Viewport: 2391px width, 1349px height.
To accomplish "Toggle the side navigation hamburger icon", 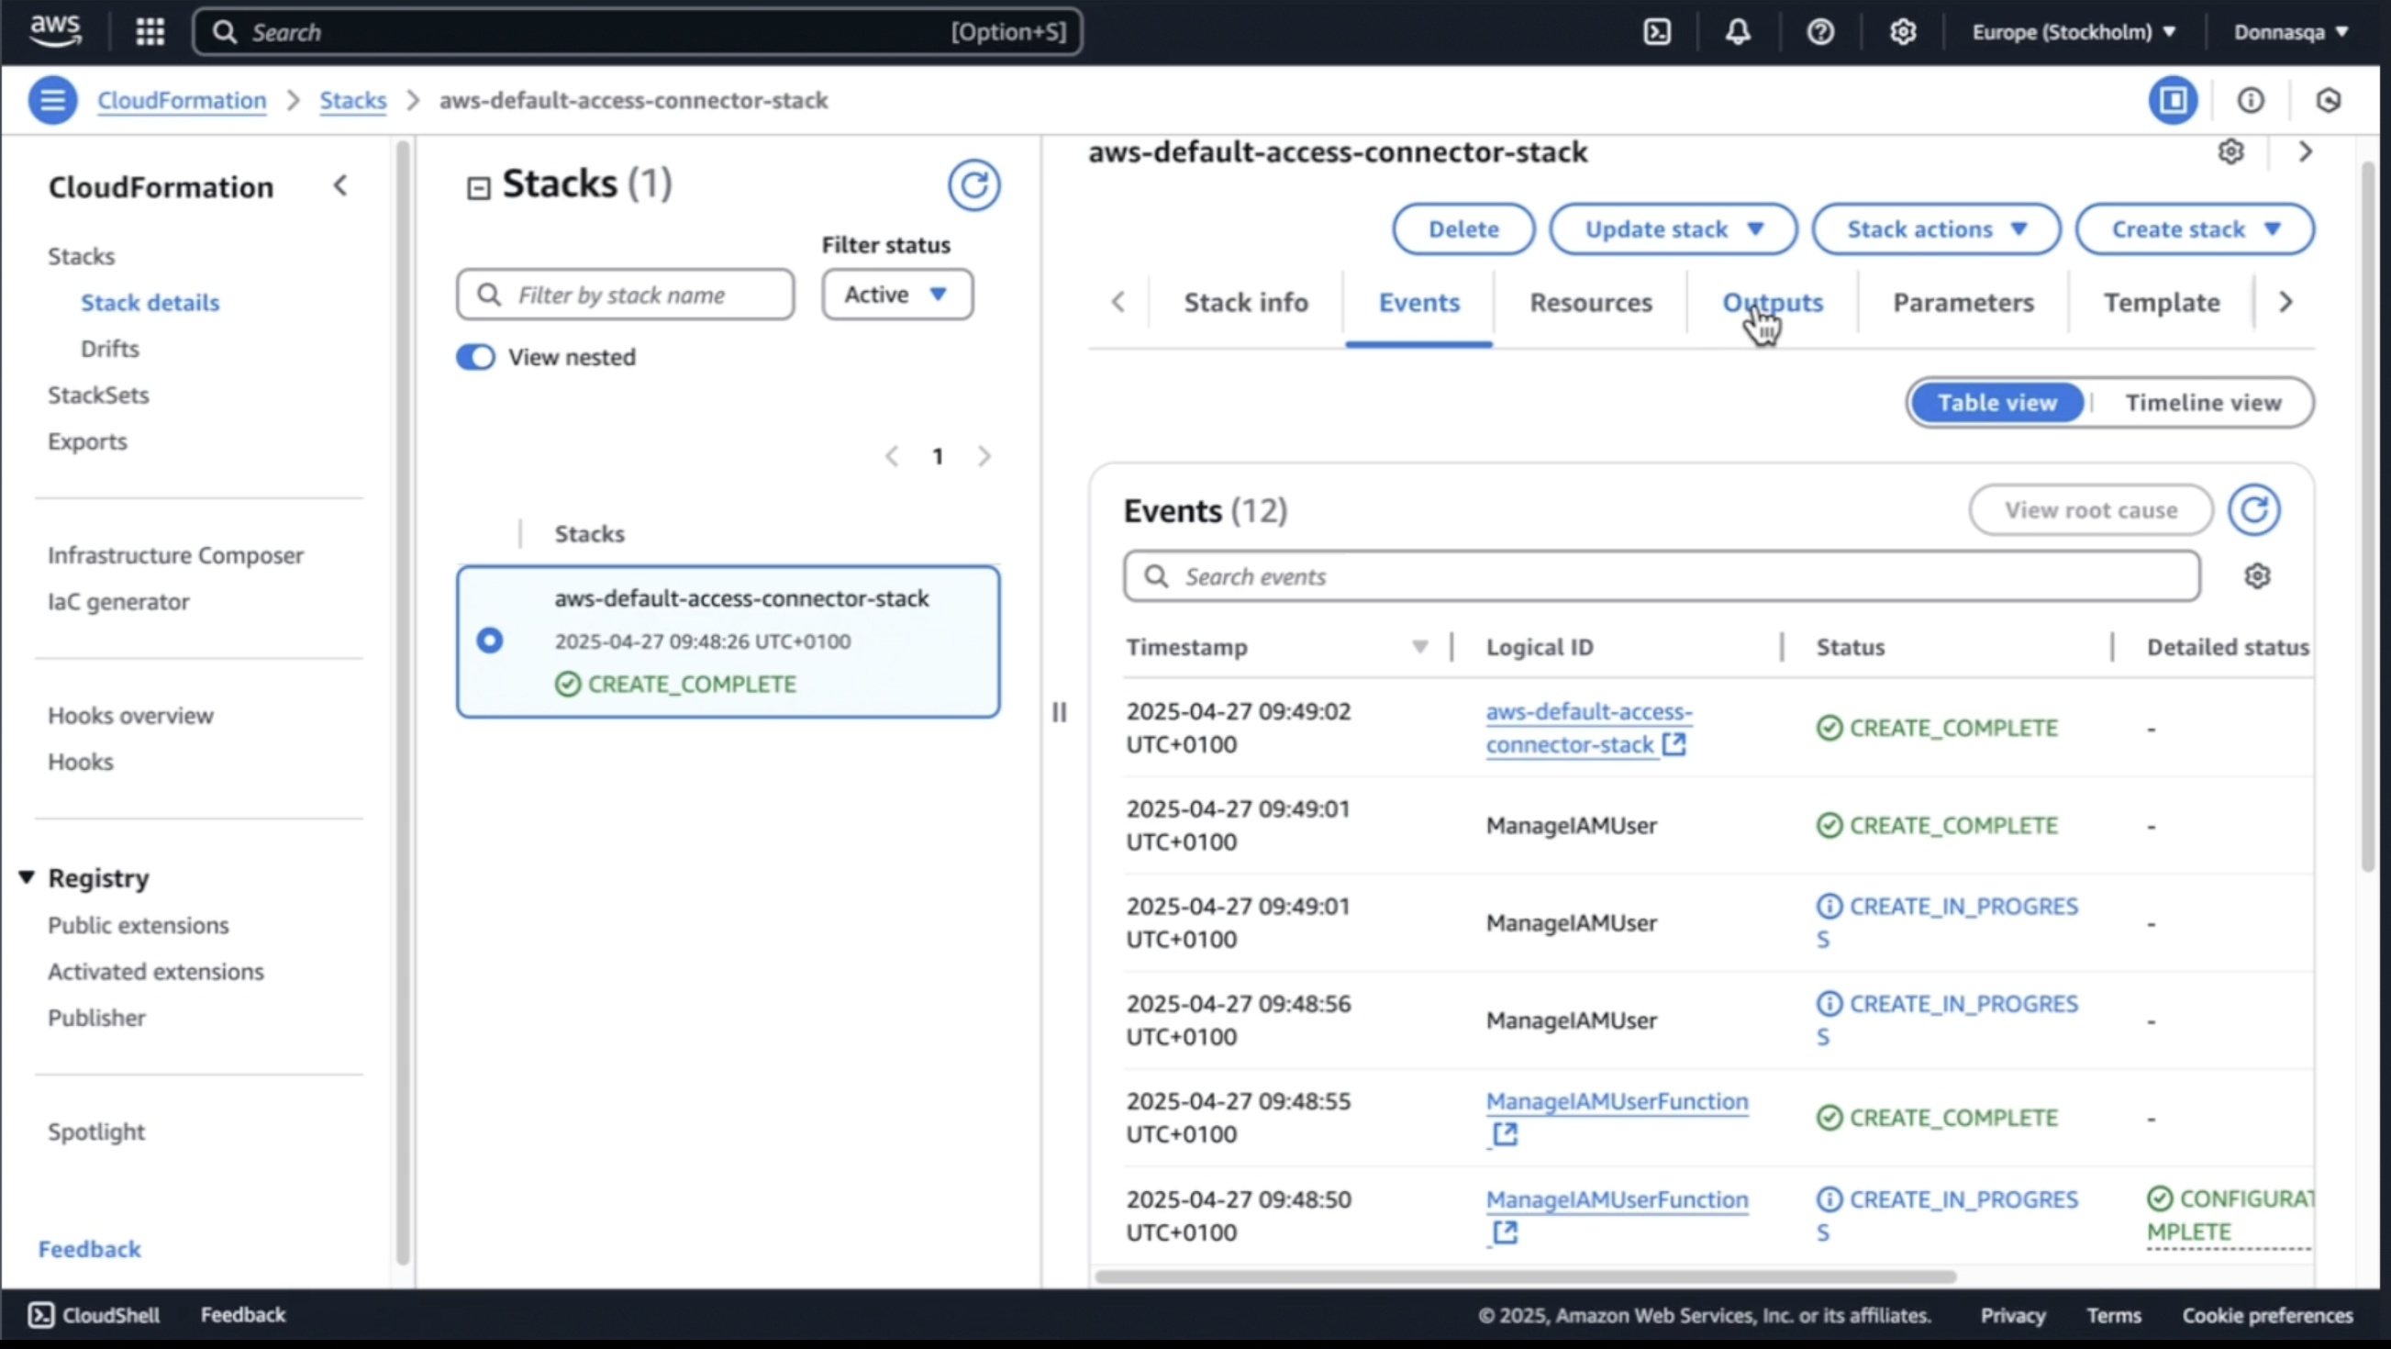I will 52,99.
